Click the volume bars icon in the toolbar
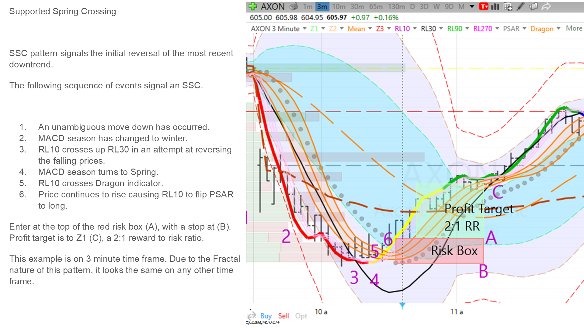This screenshot has width=584, height=328. (495, 6)
